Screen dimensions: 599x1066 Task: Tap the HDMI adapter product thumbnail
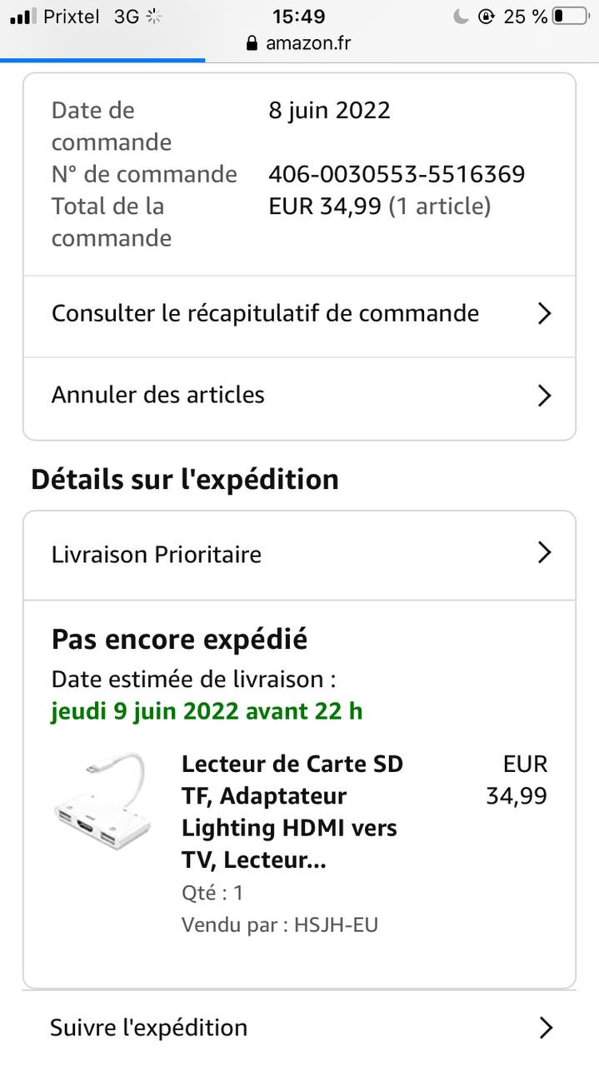[x=102, y=801]
